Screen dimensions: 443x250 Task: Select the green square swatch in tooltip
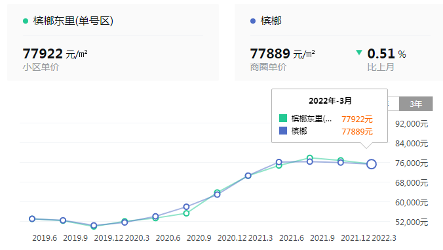[x=283, y=118]
